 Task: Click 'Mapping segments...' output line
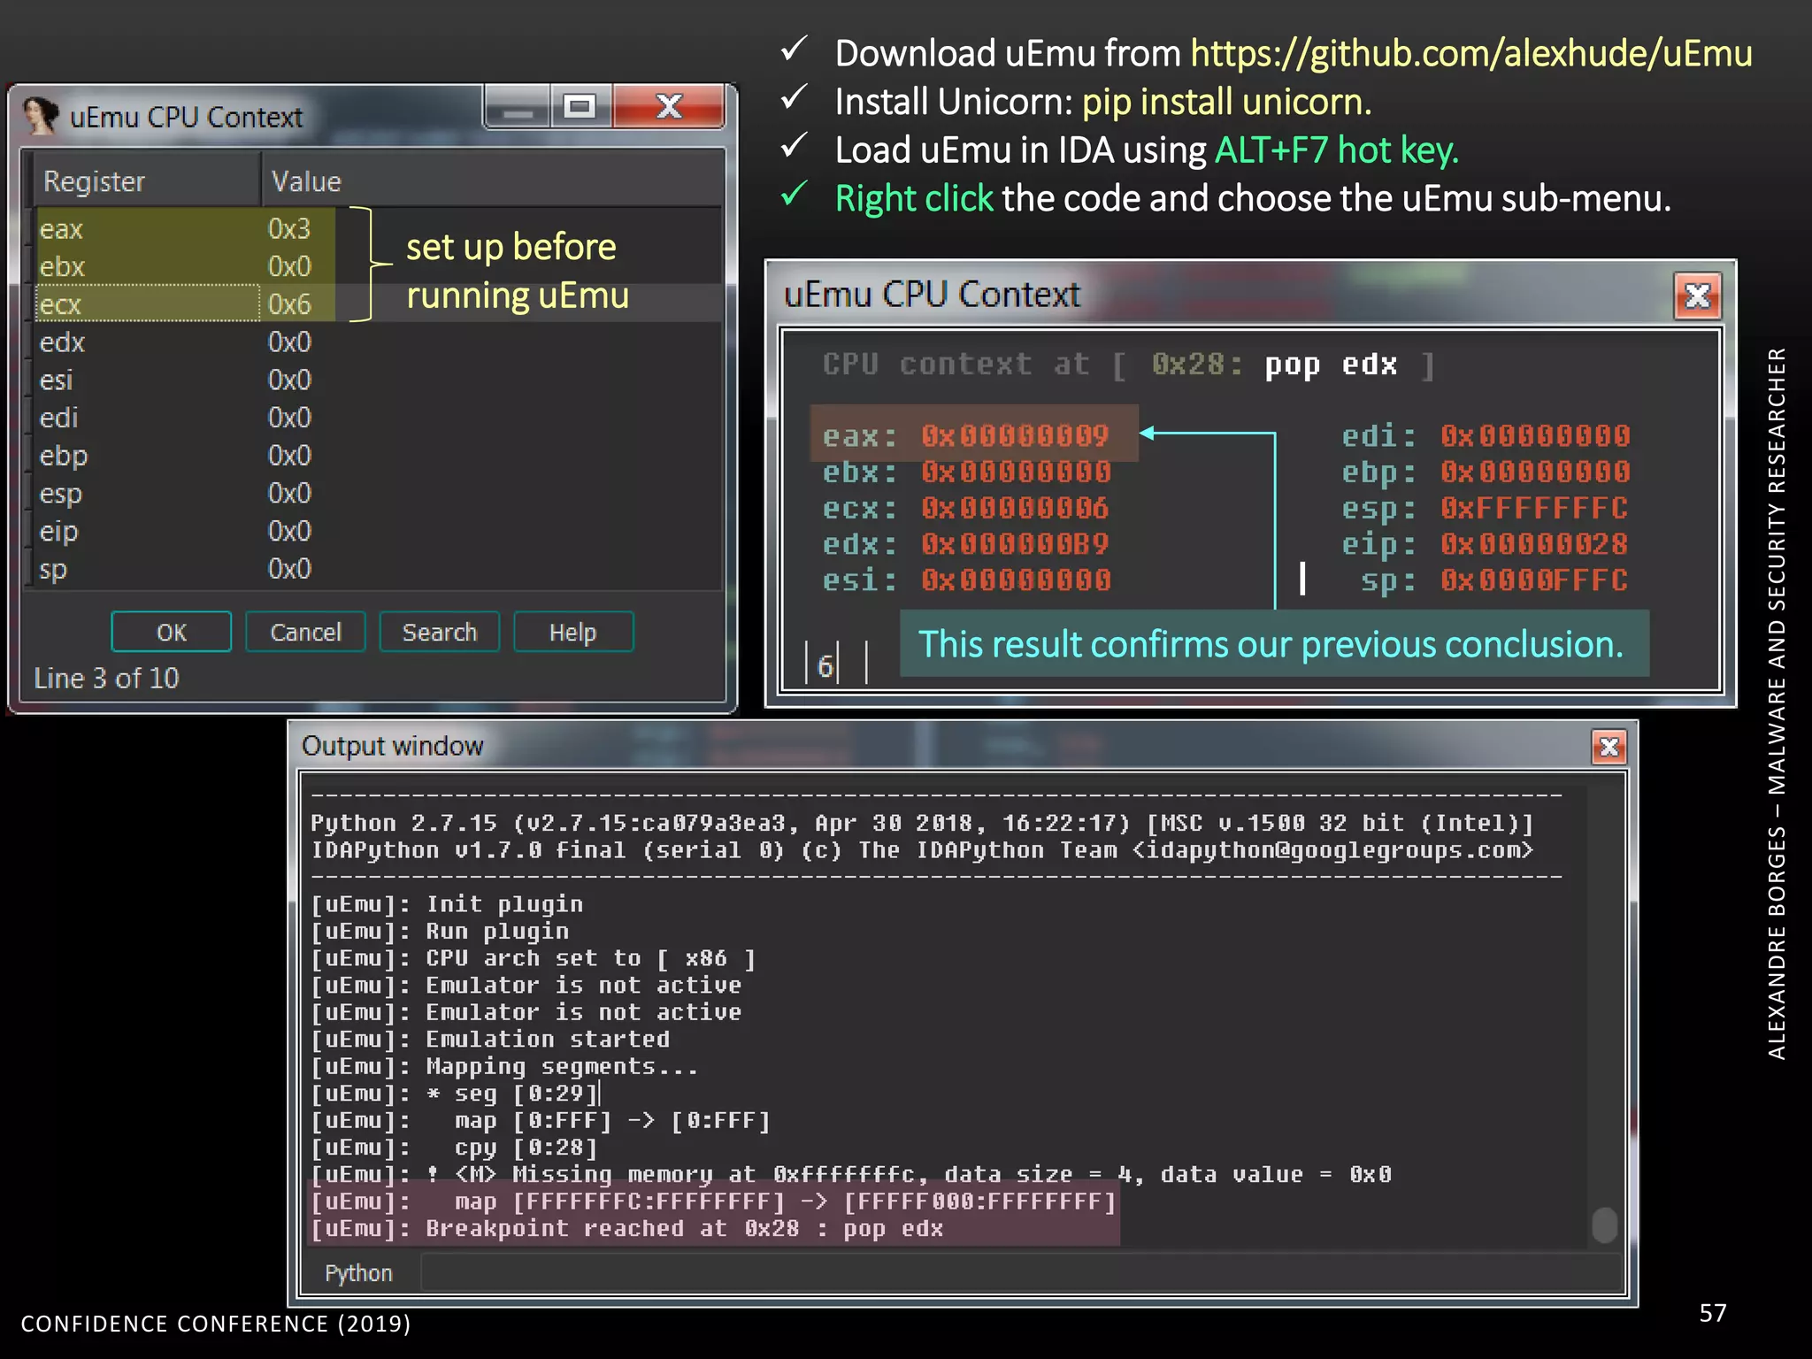tap(504, 1066)
